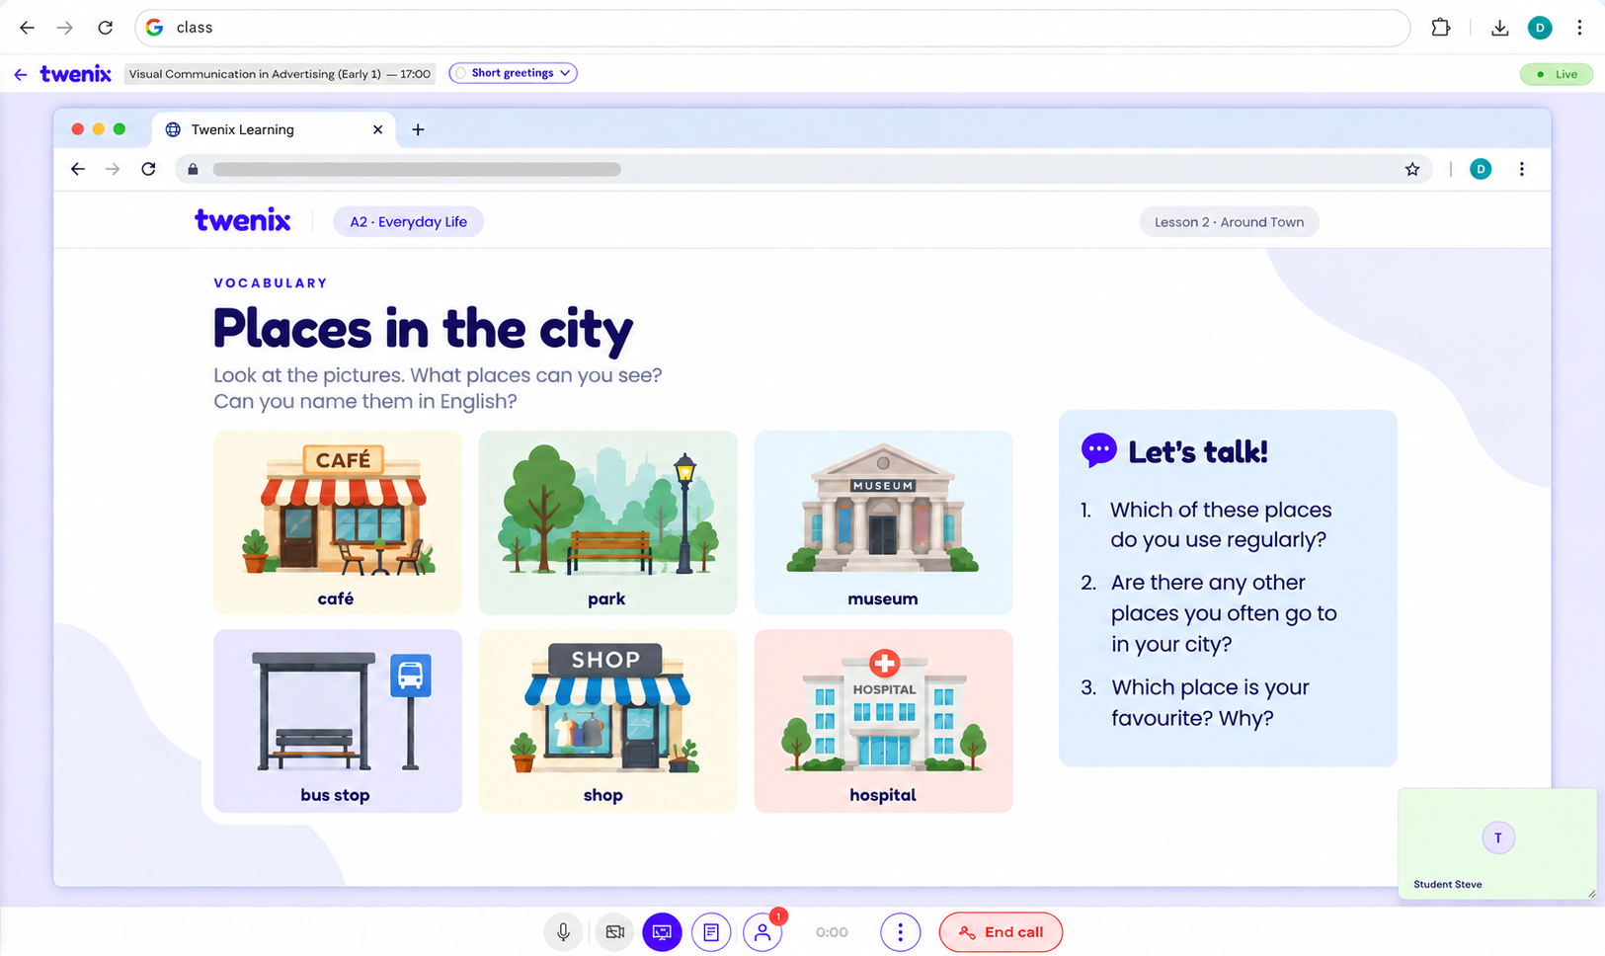Click the A2 · Everyday Life badge

point(408,221)
